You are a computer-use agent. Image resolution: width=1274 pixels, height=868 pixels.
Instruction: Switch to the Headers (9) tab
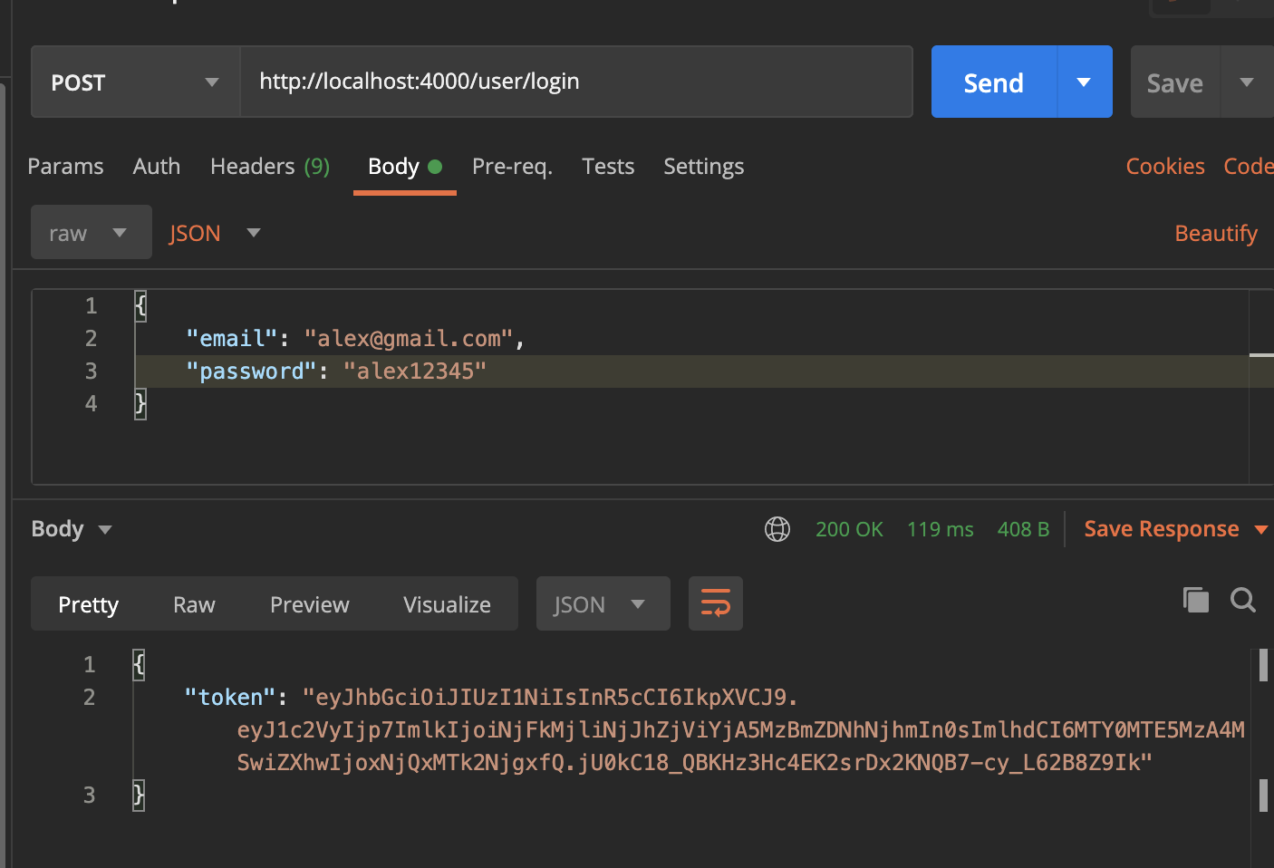[270, 167]
